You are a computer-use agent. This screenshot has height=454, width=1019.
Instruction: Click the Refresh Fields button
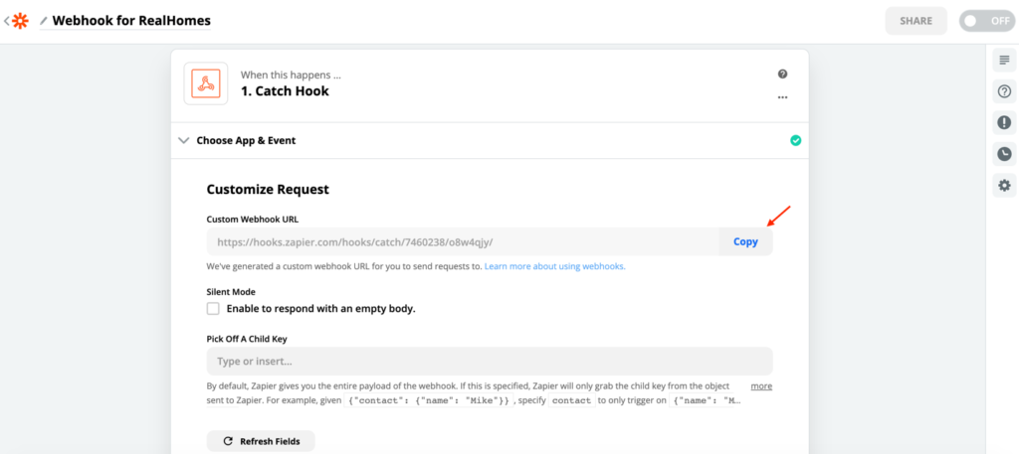(261, 441)
